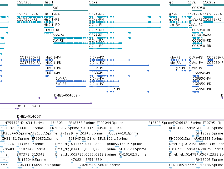Viewport: 224px width, 169px height.
Task: Select the HisCl1 gene arrow
Action: (49, 5)
